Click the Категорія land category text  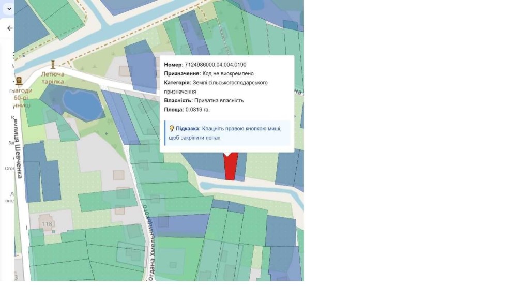click(216, 87)
